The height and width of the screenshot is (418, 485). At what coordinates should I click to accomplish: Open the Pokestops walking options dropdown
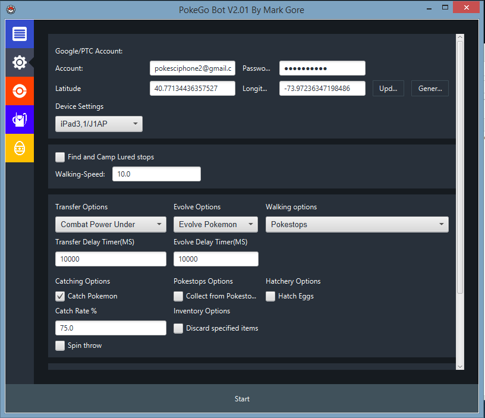[357, 224]
